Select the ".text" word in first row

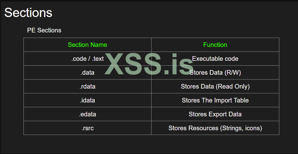[98, 59]
